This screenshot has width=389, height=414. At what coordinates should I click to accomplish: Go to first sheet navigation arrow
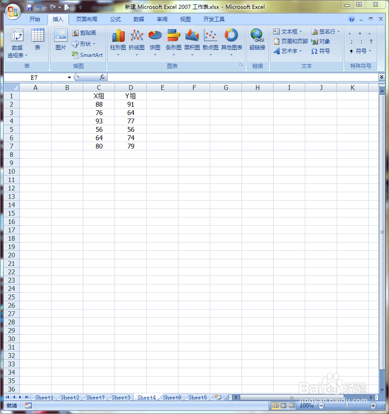coord(7,397)
